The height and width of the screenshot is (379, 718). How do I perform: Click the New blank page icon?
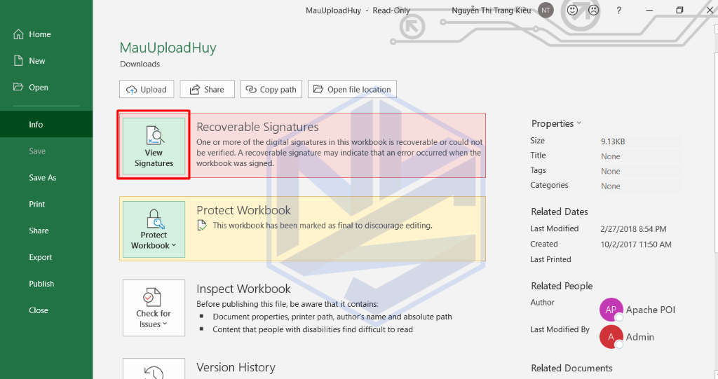[x=18, y=60]
